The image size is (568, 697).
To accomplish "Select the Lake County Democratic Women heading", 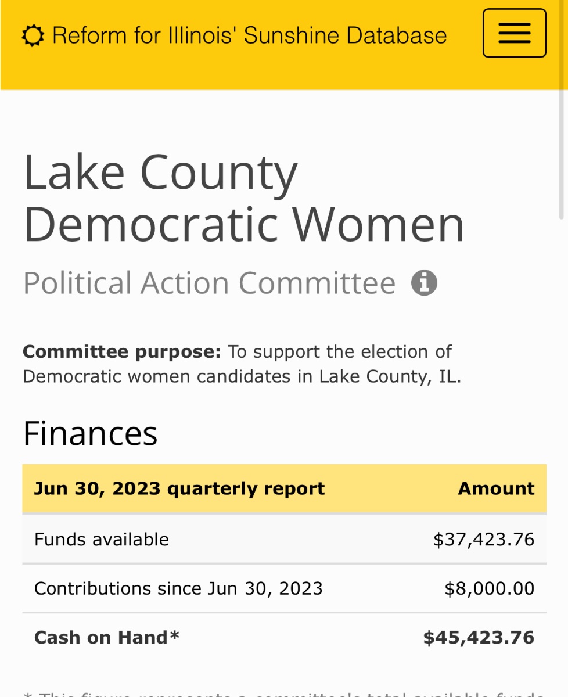I will pos(244,198).
